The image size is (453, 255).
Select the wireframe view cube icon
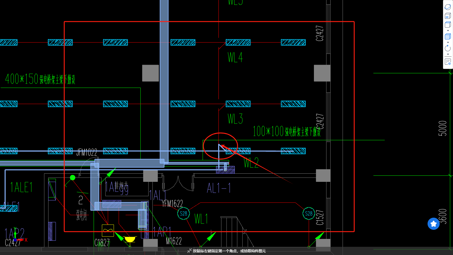[448, 25]
